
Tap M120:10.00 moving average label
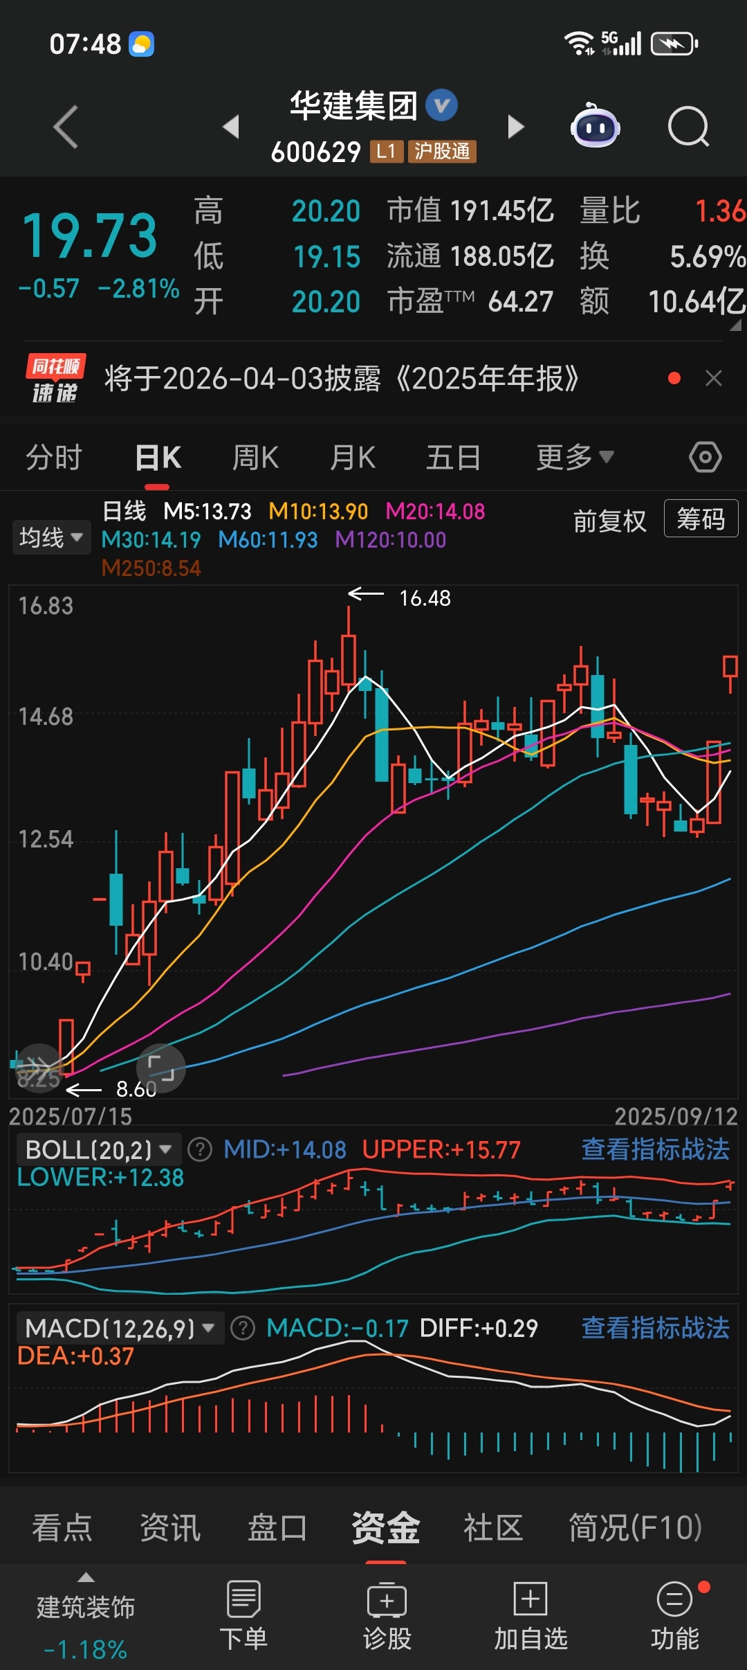[x=391, y=539]
